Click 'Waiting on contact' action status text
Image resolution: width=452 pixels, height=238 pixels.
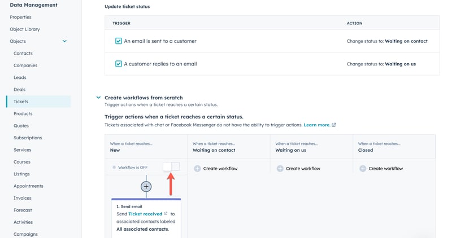406,41
